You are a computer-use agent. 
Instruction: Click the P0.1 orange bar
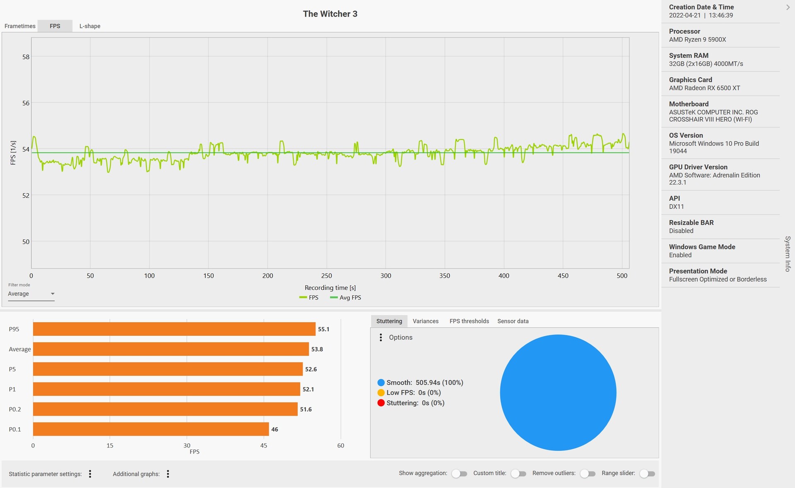click(x=151, y=429)
